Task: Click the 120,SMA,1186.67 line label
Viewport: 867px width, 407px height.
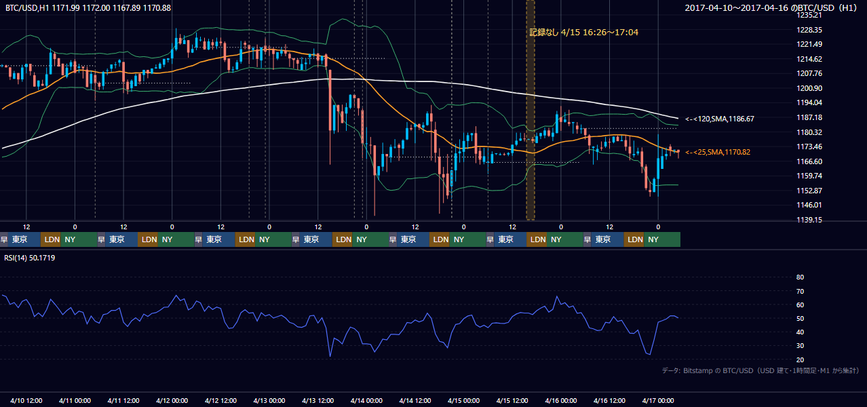Action: click(x=720, y=119)
